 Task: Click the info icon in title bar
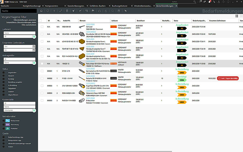coord(228,2)
